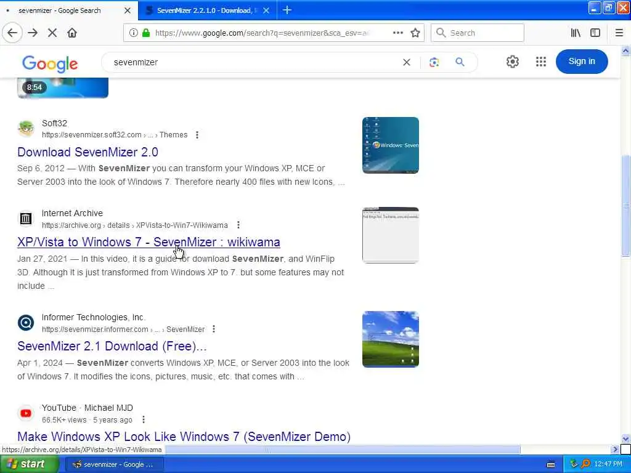Open Download SevenMizer 2.0 link
The image size is (631, 473).
(x=88, y=152)
